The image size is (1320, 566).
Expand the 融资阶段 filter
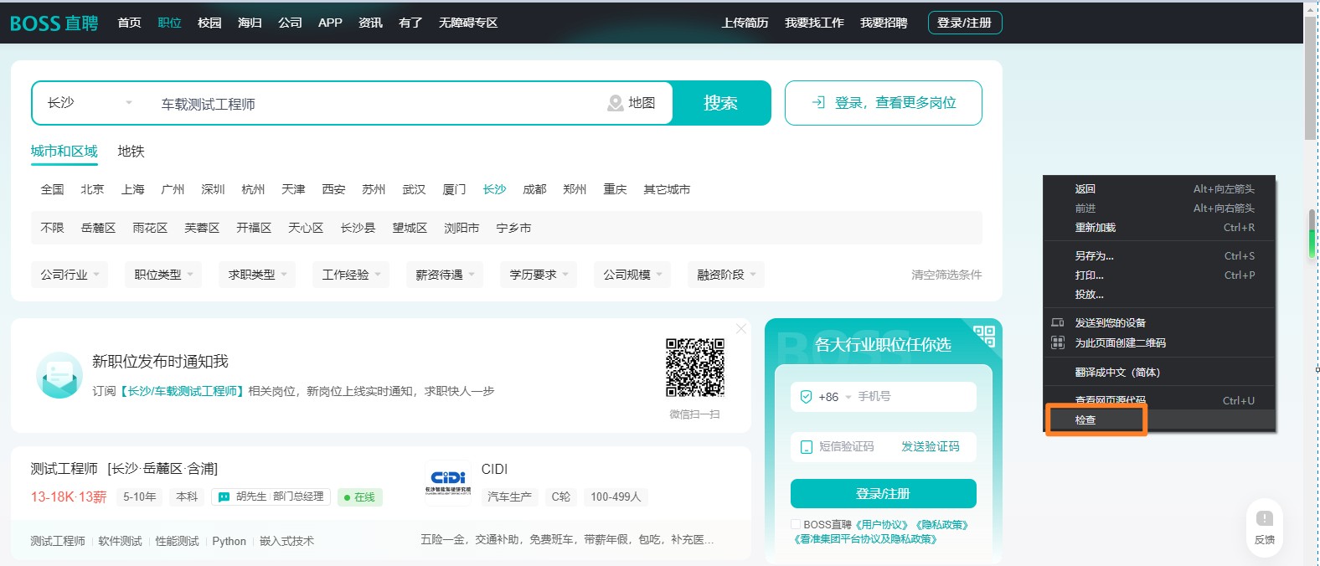[726, 275]
